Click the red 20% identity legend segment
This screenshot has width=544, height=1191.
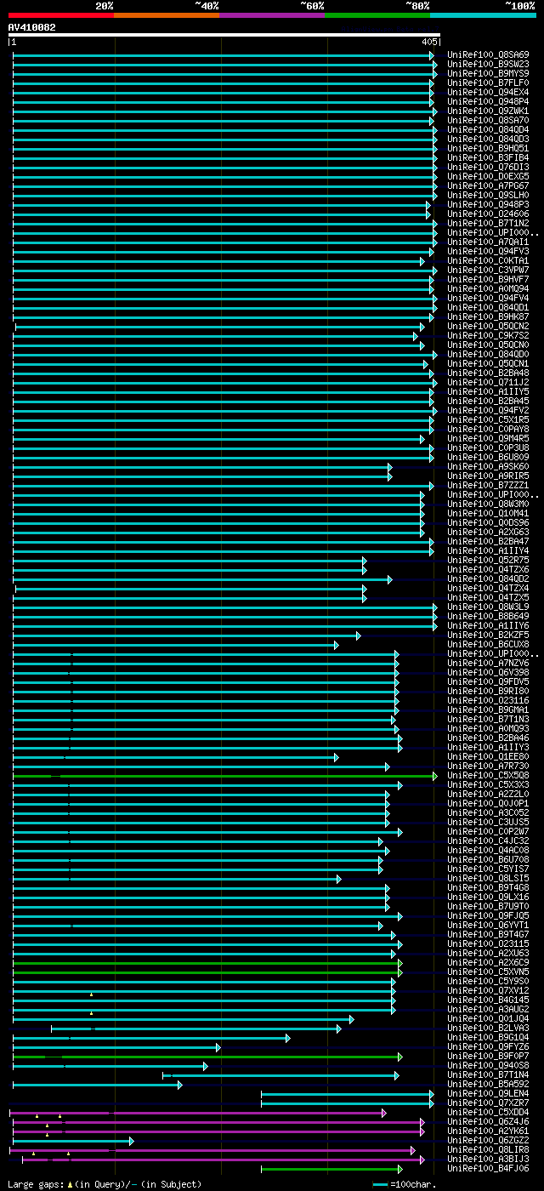pos(61,15)
